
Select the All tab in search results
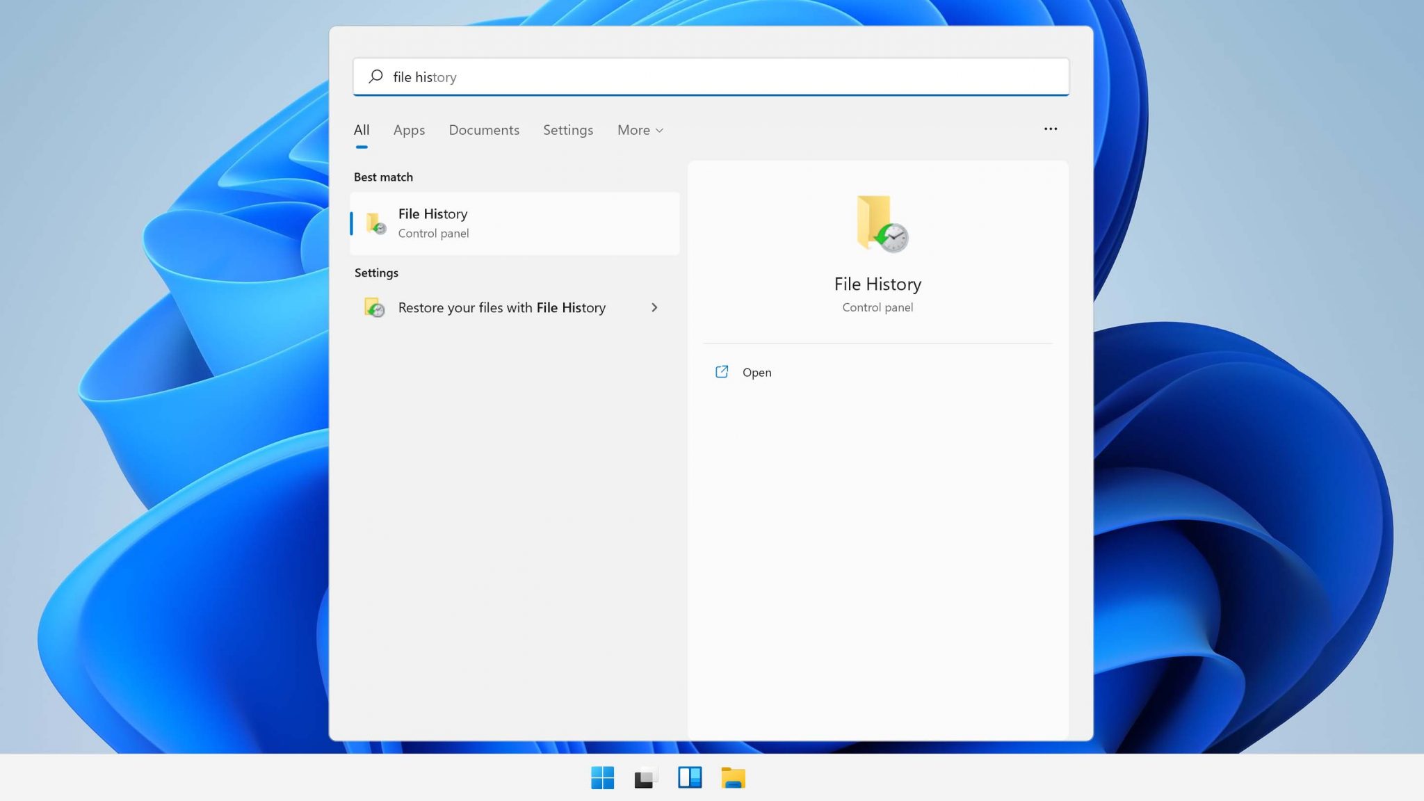[362, 129]
